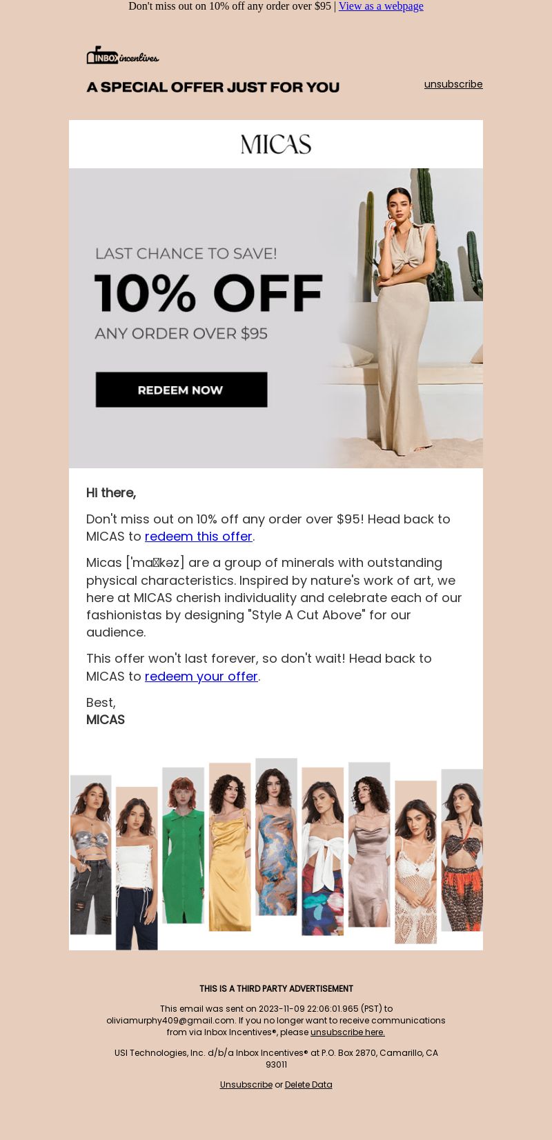This screenshot has width=552, height=1140.
Task: Click the Inbox Incentives mailbox logo
Action: coord(122,55)
